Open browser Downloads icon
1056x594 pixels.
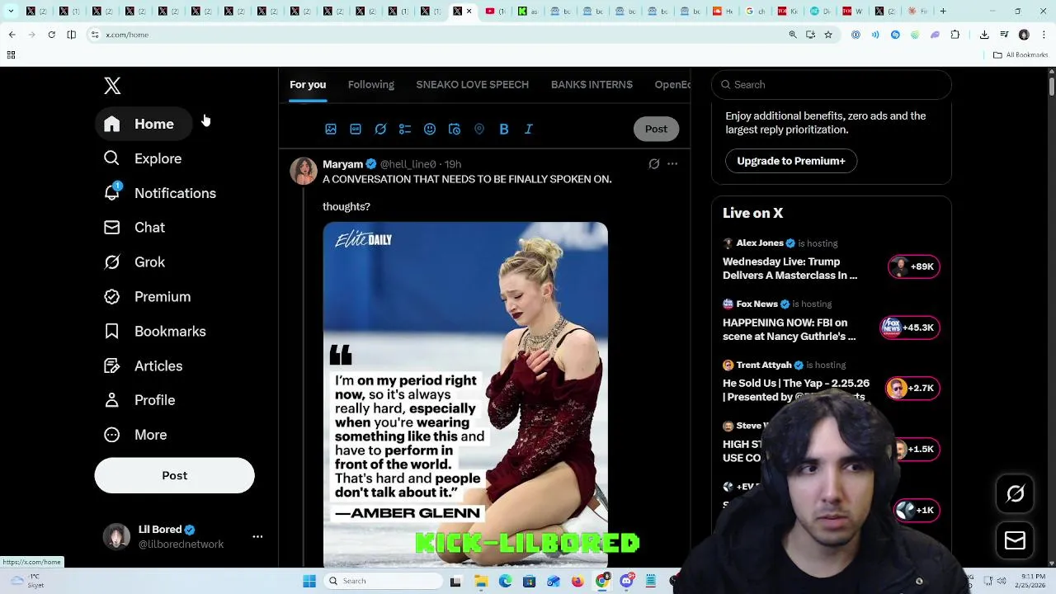(x=984, y=35)
